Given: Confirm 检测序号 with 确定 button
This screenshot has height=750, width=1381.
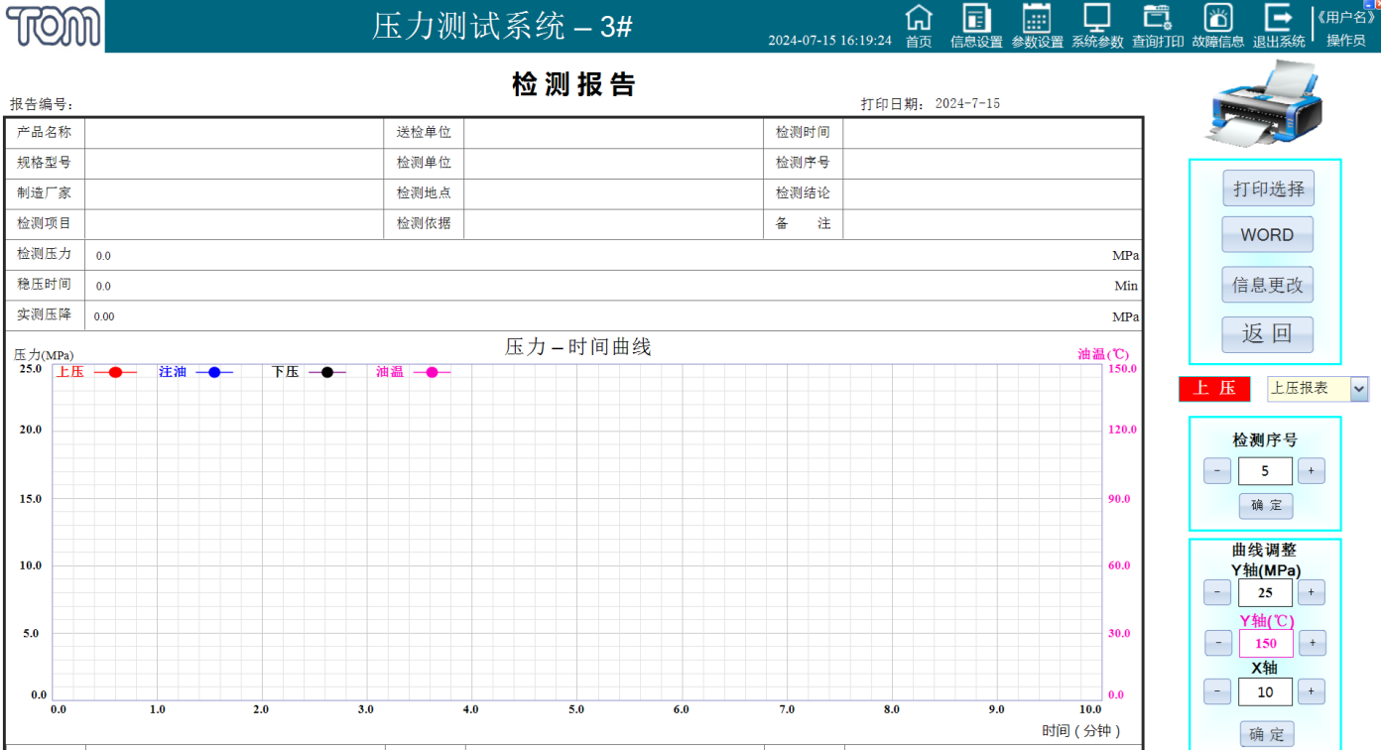Looking at the screenshot, I should [1266, 505].
